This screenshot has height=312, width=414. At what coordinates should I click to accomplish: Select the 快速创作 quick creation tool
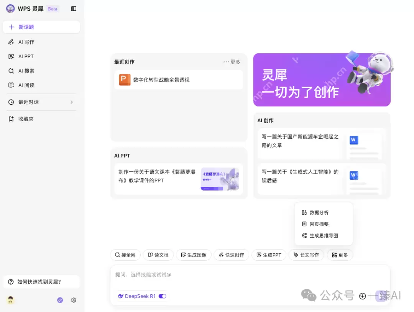coord(232,255)
